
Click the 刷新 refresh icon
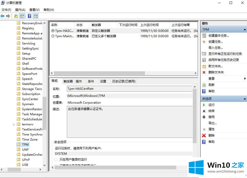[x=204, y=85]
